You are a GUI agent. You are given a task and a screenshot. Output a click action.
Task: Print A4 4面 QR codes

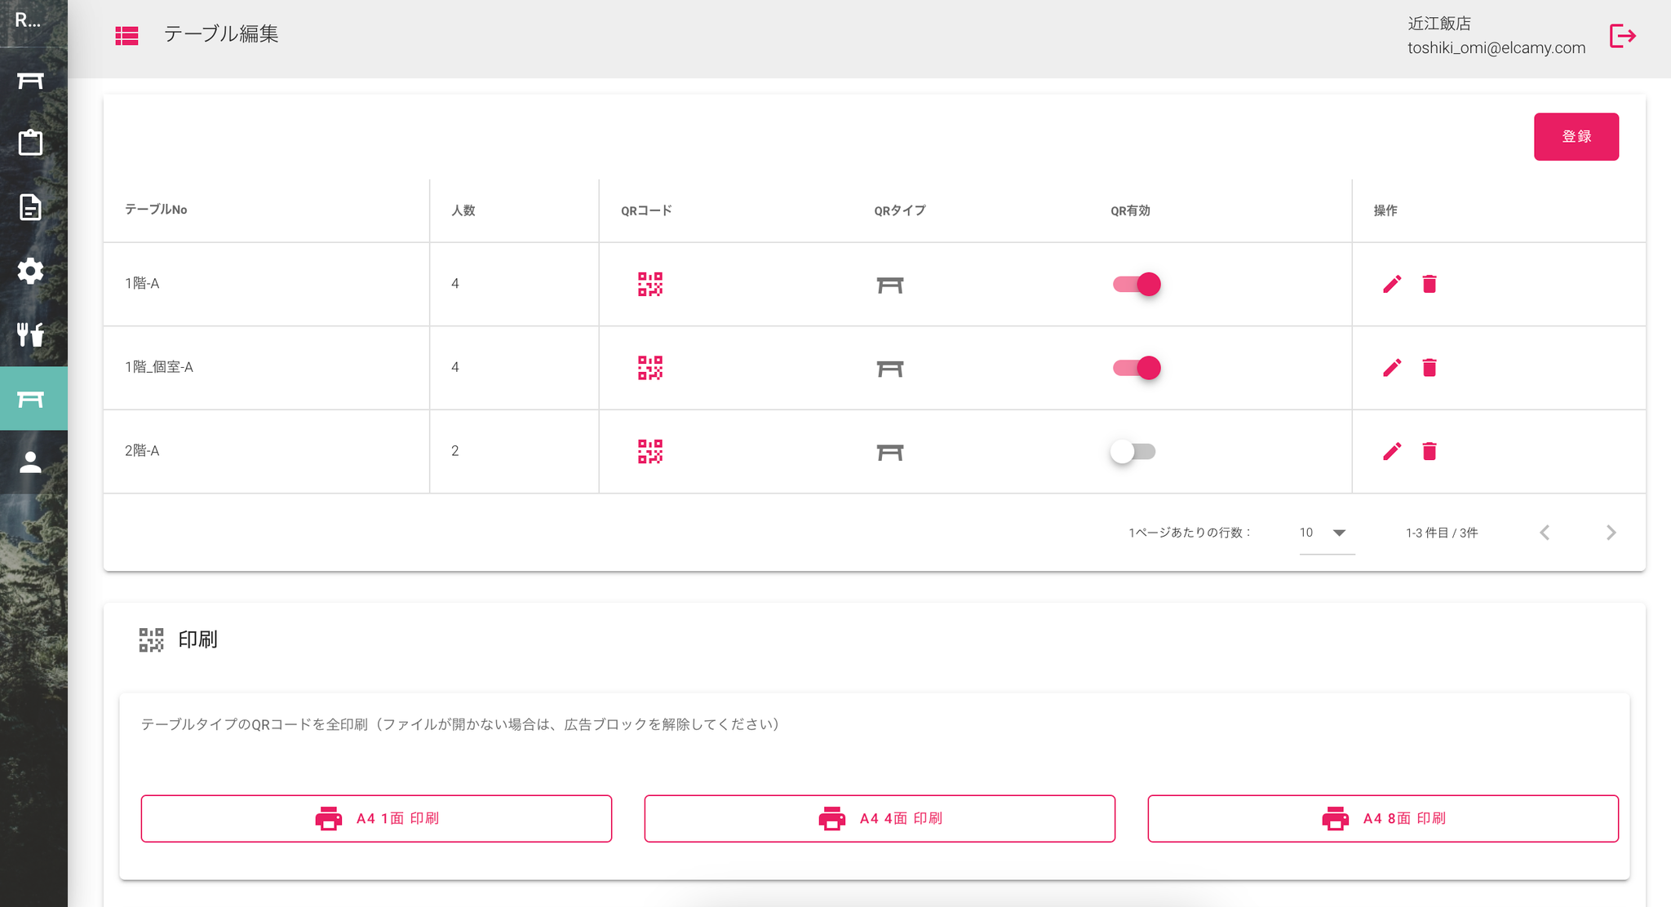[880, 818]
